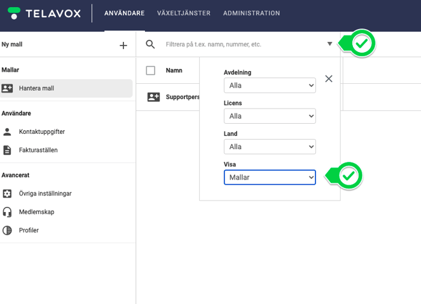This screenshot has height=304, width=421.
Task: Expand the filter options arrow in search bar
Action: (329, 44)
